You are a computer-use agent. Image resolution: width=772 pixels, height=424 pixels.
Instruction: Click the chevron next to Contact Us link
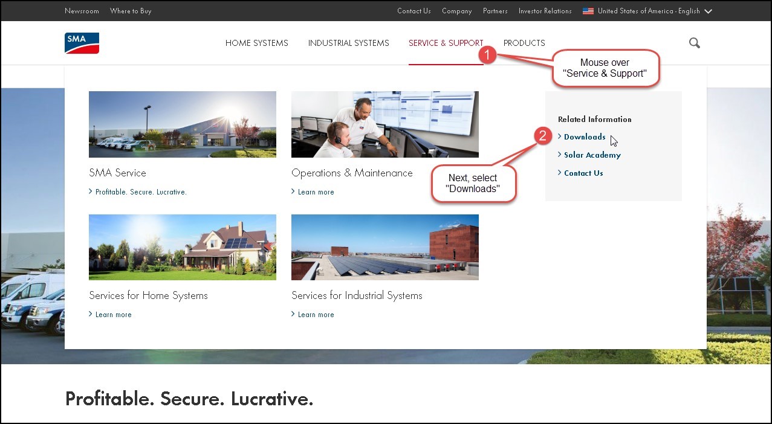point(559,173)
